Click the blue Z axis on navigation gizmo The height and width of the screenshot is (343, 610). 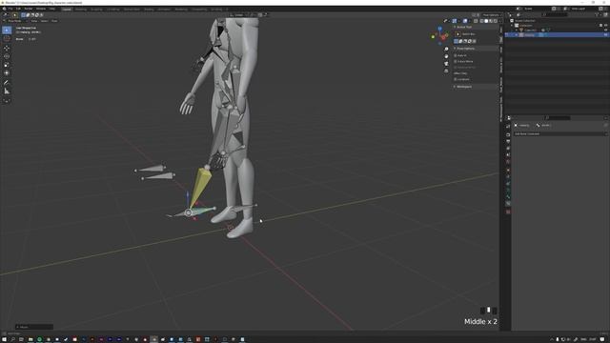439,29
